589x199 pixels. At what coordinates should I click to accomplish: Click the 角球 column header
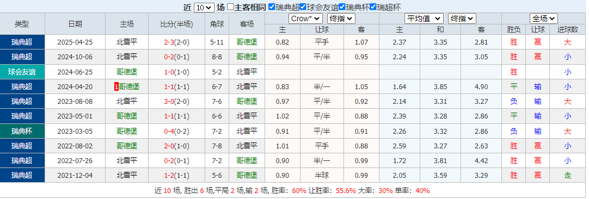coord(217,24)
